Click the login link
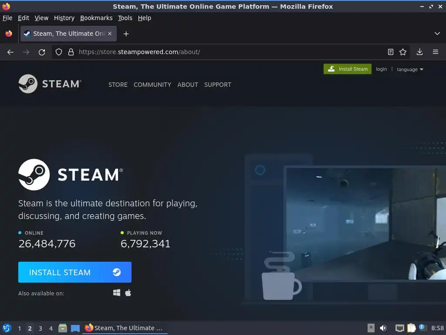Screen dimensions: 446x335 point(381,69)
